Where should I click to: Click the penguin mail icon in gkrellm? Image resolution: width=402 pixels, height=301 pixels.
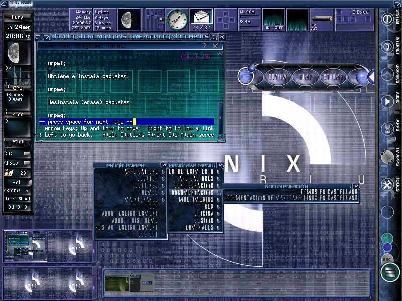(8, 173)
